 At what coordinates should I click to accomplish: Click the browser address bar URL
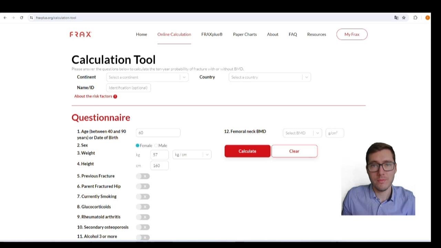pyautogui.click(x=56, y=18)
